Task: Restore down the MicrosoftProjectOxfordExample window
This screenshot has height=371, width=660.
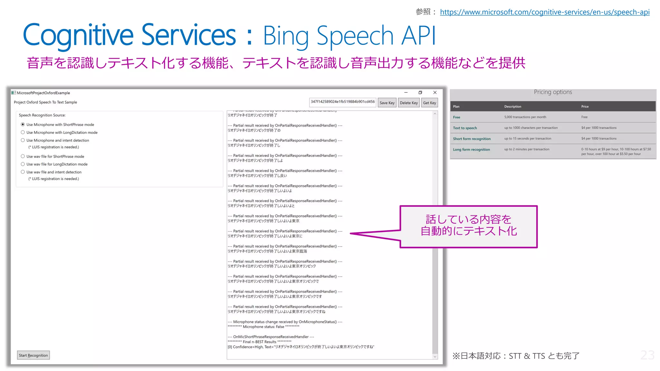Action: click(420, 92)
